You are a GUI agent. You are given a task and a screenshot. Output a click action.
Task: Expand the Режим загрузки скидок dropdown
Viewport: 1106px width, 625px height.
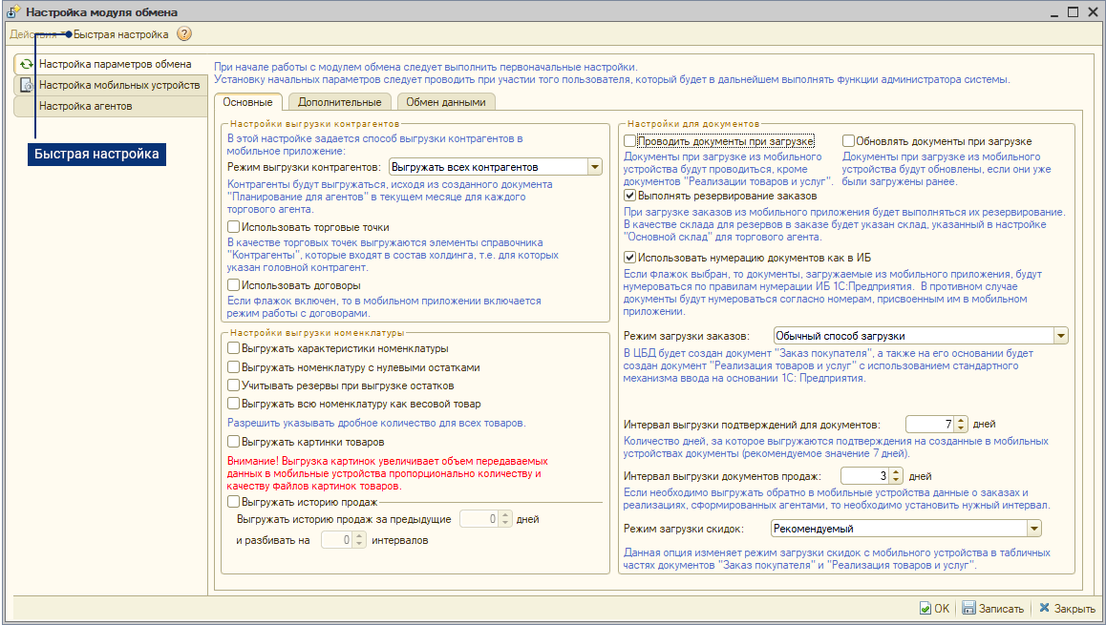(1034, 529)
